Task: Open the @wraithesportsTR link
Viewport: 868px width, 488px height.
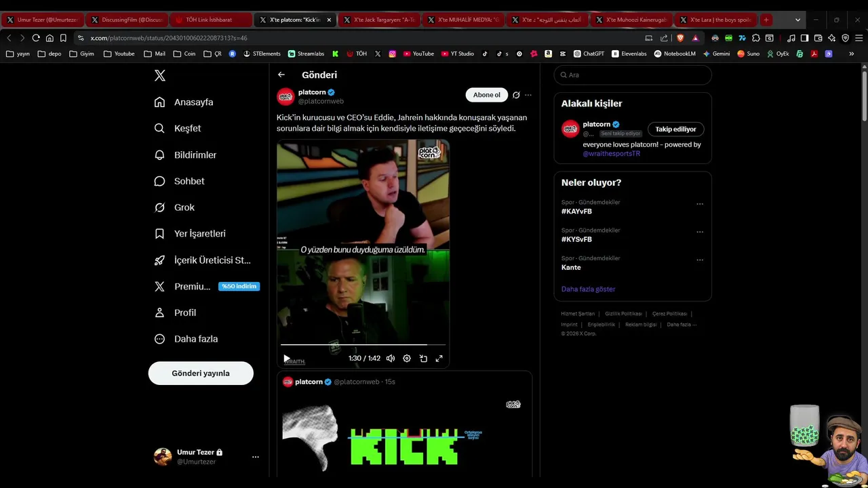Action: (x=611, y=154)
